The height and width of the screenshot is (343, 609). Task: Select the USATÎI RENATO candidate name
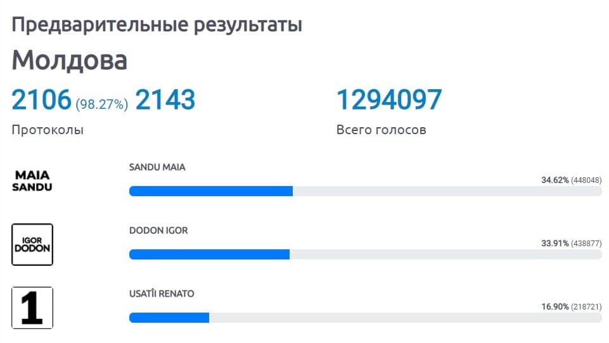162,294
